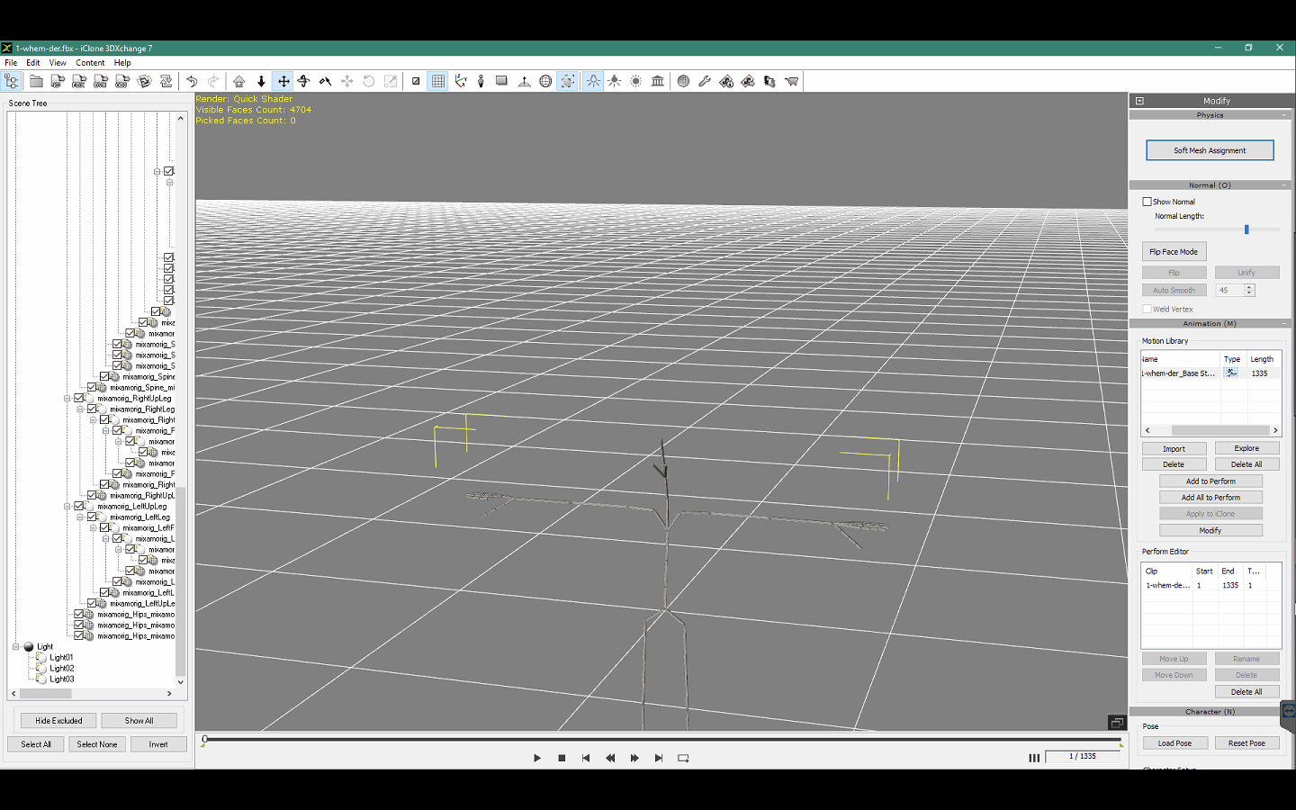1296x810 pixels.
Task: Click the down-arrow align to ground icon
Action: (x=261, y=81)
